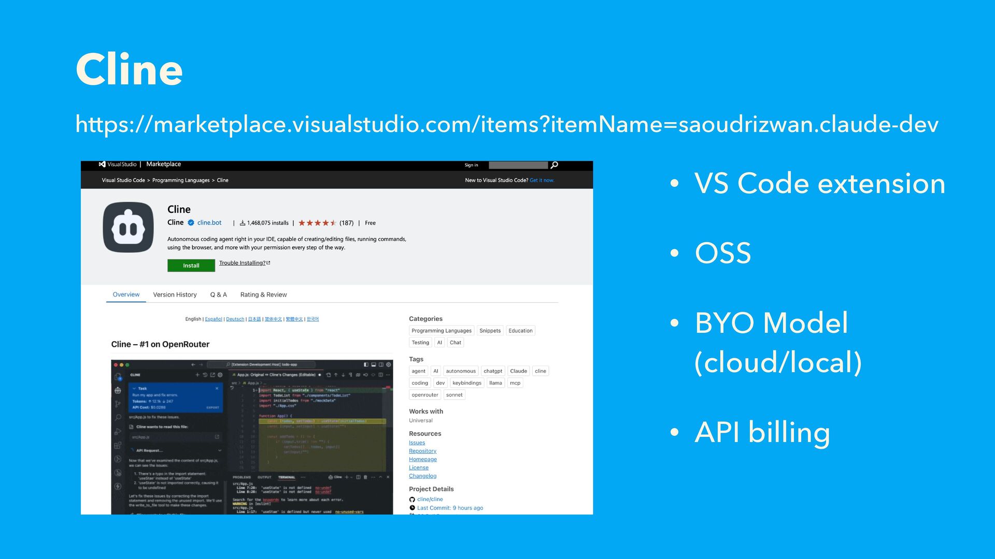This screenshot has height=559, width=995.
Task: Click the marketplace search input field
Action: 518,165
